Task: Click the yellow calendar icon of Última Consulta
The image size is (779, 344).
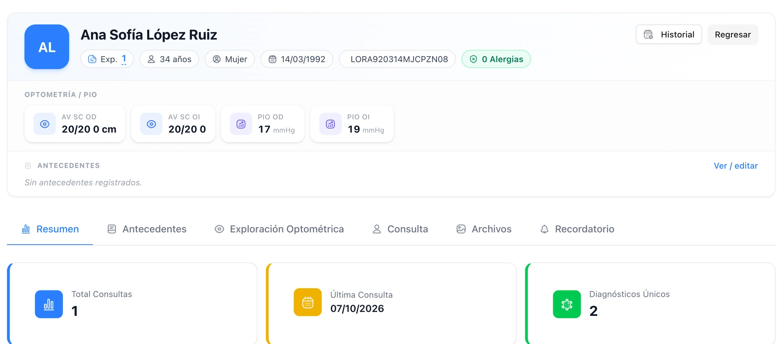Action: 308,302
